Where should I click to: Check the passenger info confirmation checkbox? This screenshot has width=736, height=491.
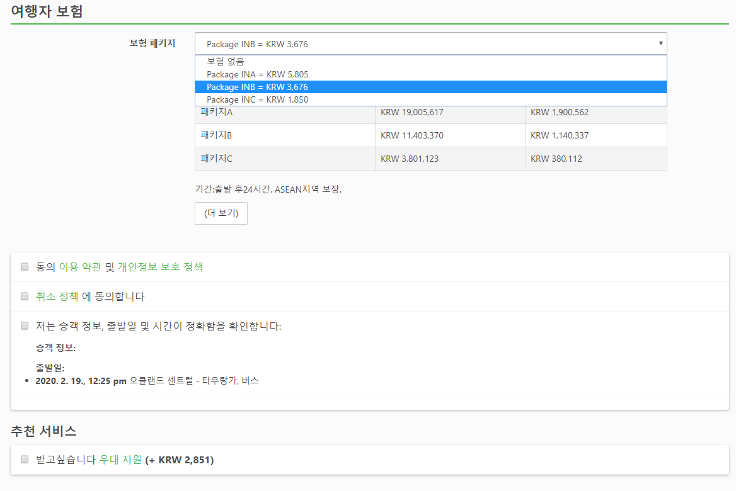(25, 326)
